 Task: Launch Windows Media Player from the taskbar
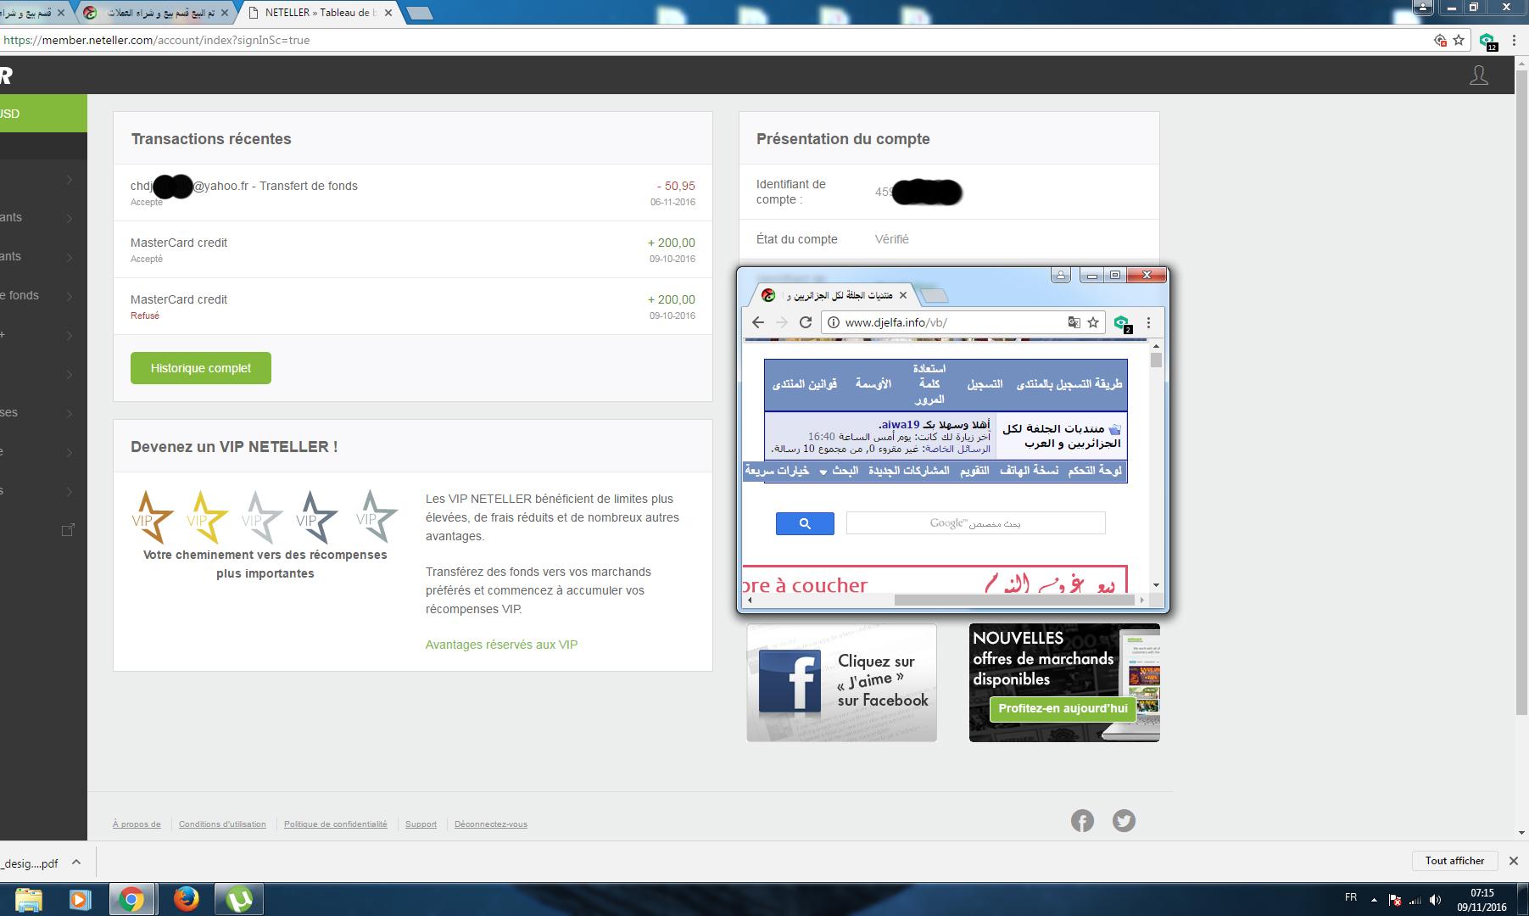[80, 899]
